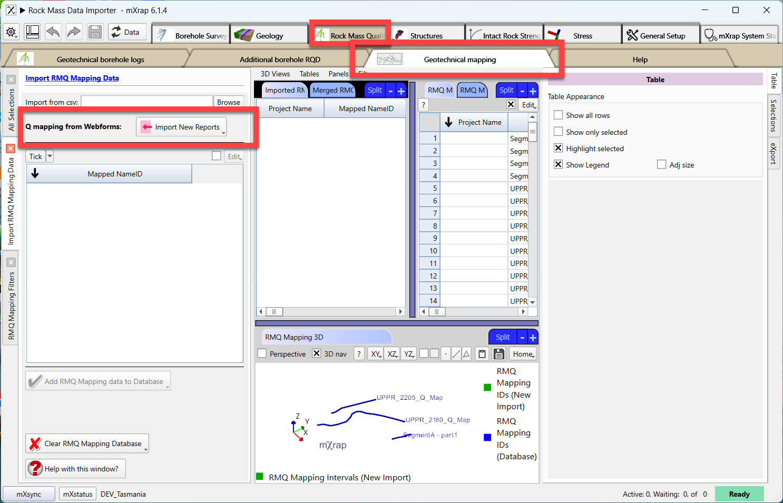Enable Show all rows
The height and width of the screenshot is (503, 783).
[558, 115]
